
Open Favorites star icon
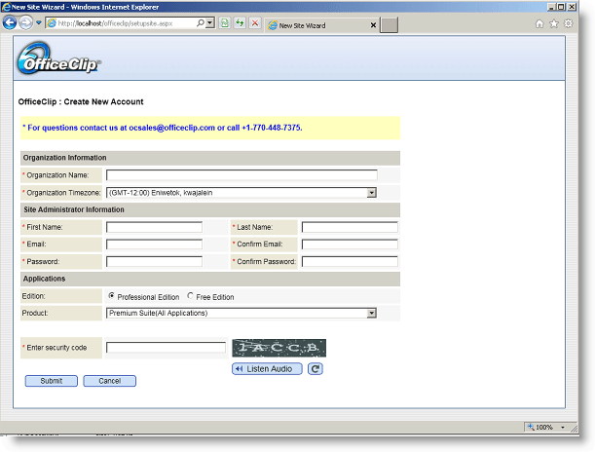554,23
